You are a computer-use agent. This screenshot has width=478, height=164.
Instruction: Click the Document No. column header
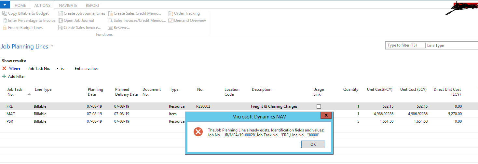152,92
